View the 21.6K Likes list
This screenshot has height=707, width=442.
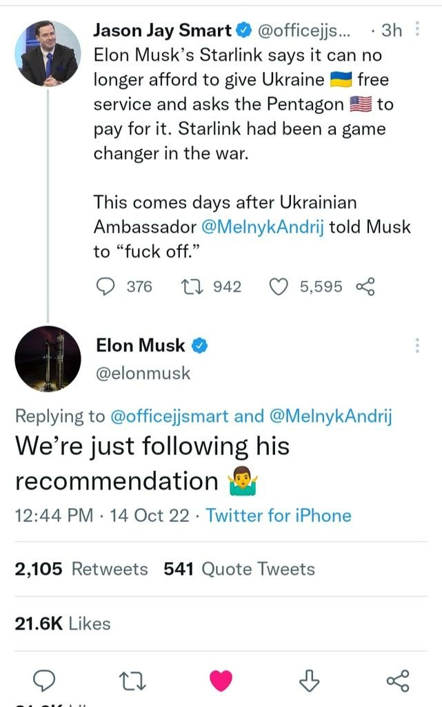coord(63,623)
